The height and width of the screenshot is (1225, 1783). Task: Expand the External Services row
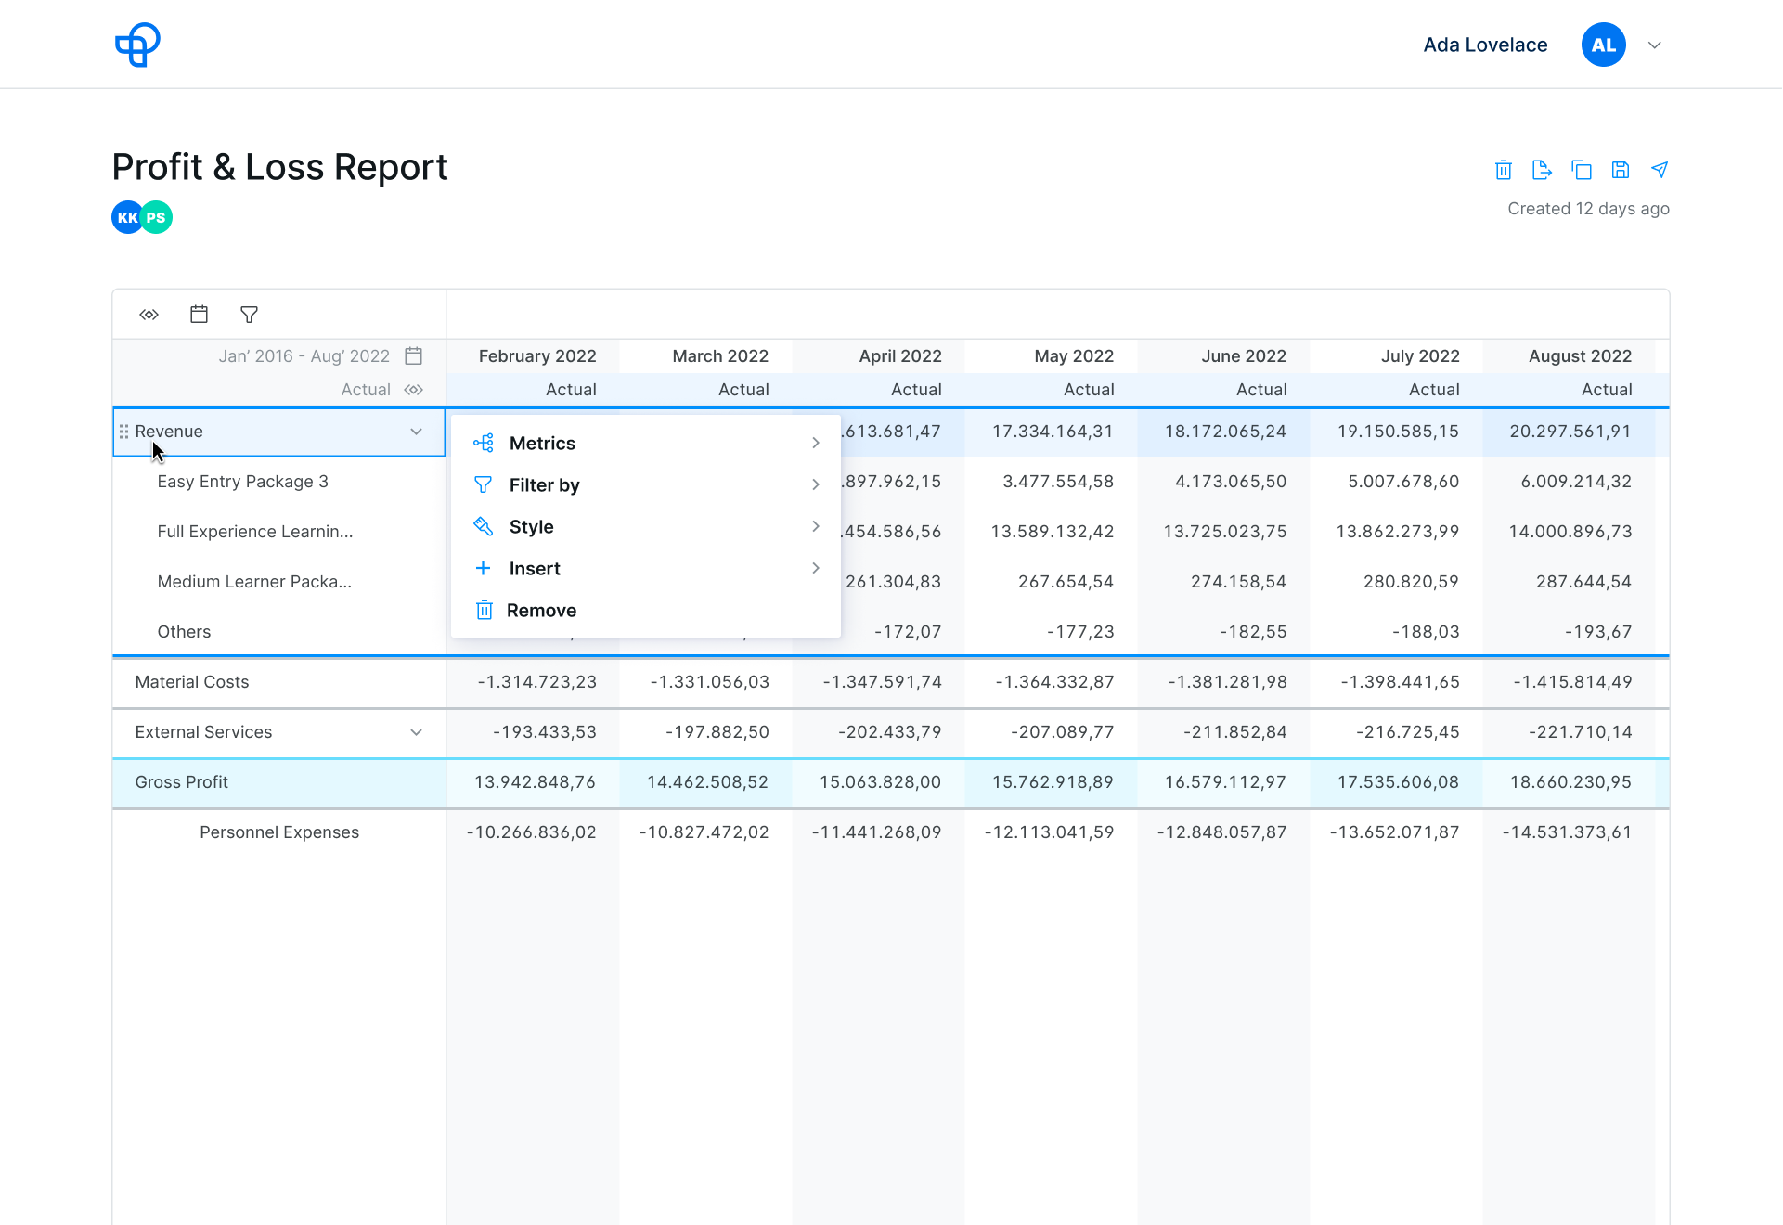[416, 732]
